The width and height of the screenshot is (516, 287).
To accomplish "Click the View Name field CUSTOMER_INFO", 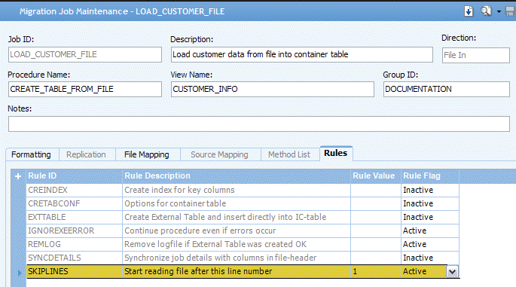I will point(273,89).
